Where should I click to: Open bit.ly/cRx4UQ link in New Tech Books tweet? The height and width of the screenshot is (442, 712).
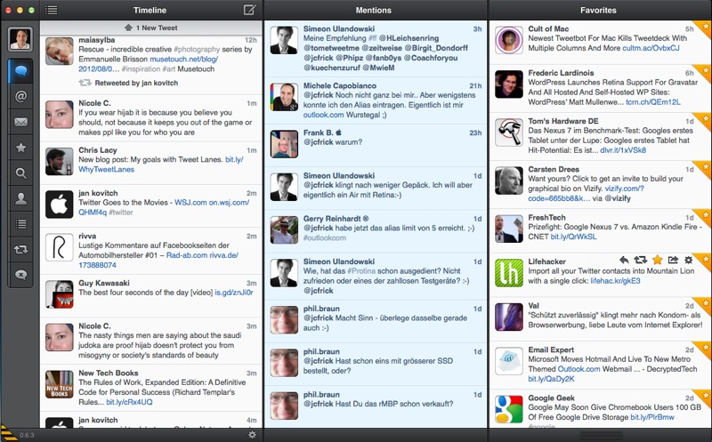[x=129, y=402]
